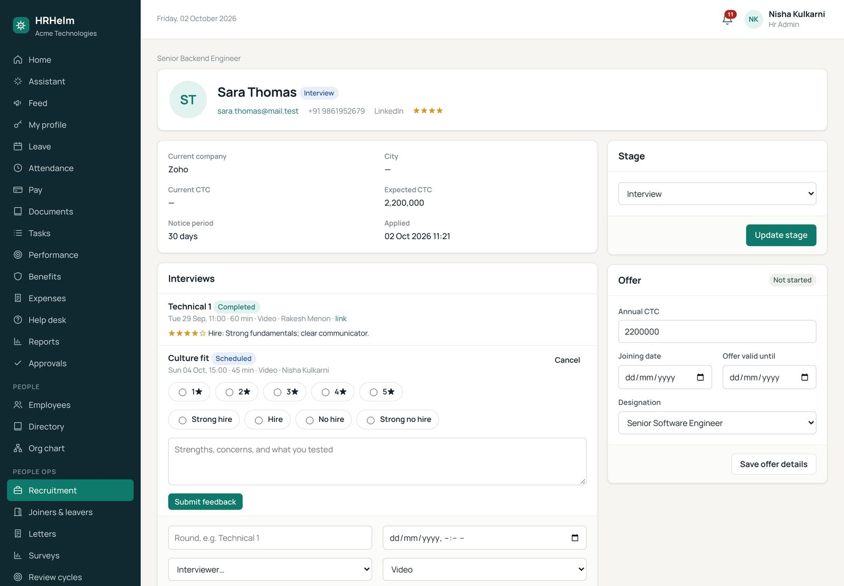Go to Recruitment in sidebar

click(70, 490)
